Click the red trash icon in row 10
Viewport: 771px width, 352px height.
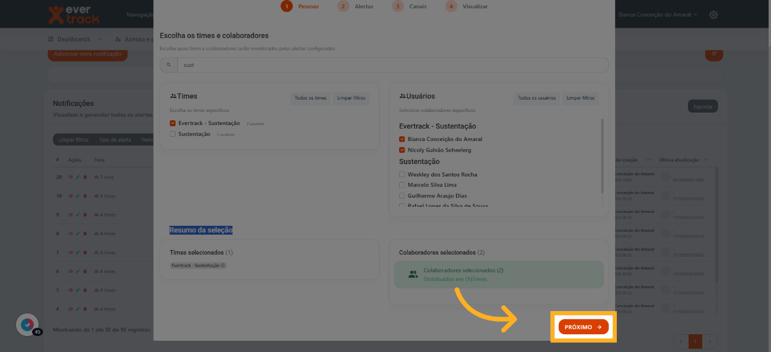tap(85, 196)
